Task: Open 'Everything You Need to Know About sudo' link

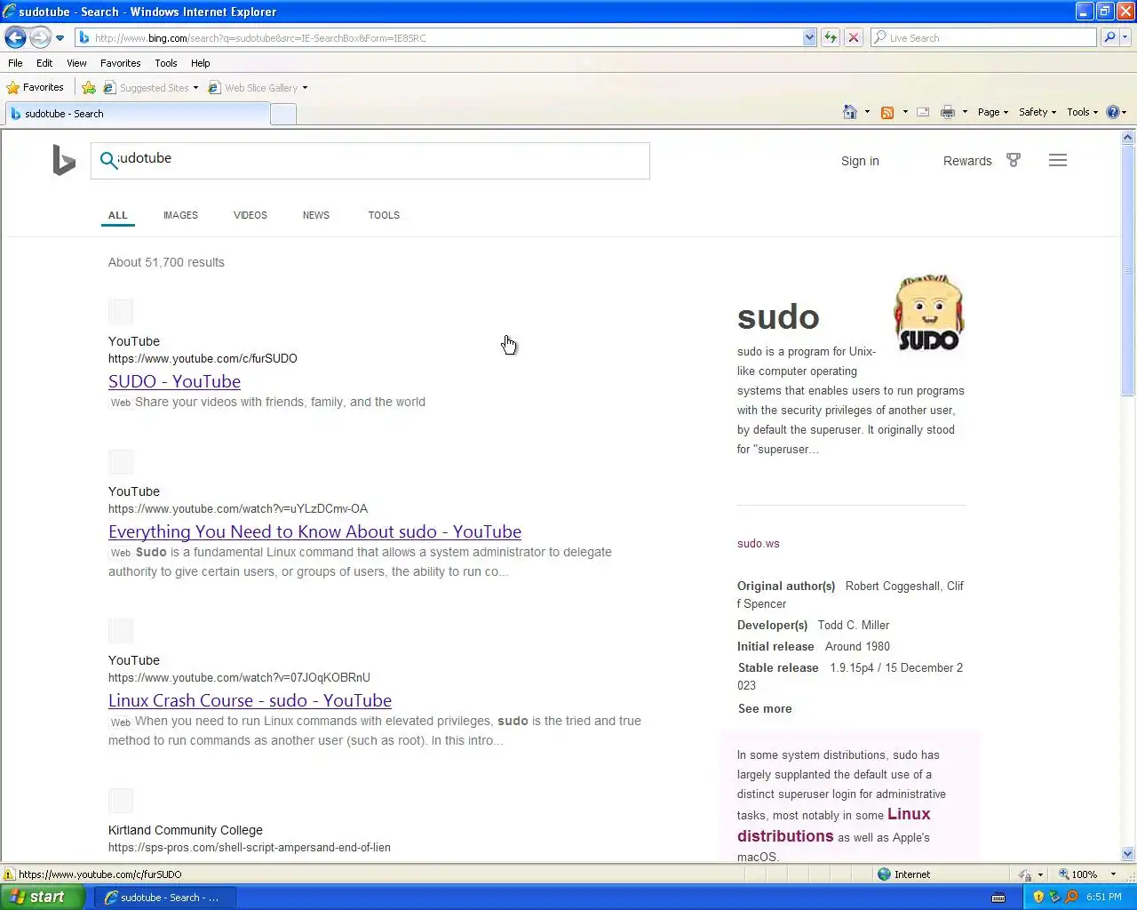Action: tap(314, 531)
